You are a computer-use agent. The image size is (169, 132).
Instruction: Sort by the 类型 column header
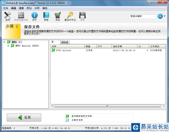click(x=90, y=46)
